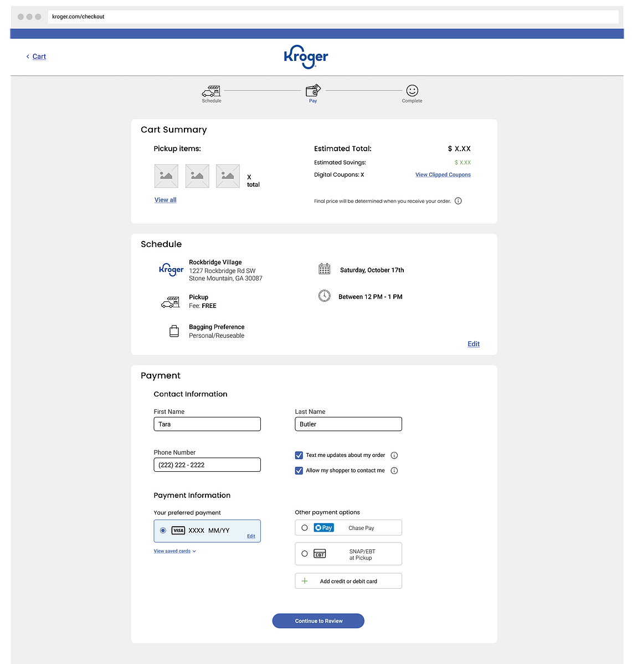632x664 pixels.
Task: Click the Rockbridge Village store name
Action: pyautogui.click(x=215, y=262)
